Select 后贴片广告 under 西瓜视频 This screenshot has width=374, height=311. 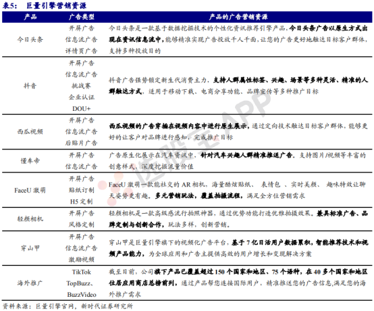point(82,143)
